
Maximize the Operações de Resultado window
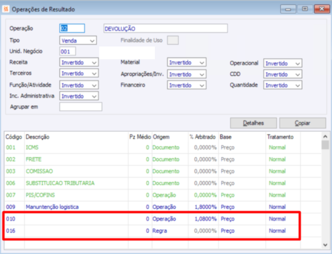(305, 9)
